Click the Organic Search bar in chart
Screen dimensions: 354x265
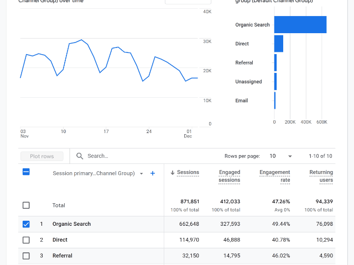pyautogui.click(x=300, y=25)
